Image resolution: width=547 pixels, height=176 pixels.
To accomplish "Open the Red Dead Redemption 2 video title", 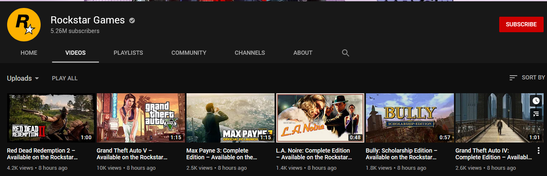I will click(43, 154).
